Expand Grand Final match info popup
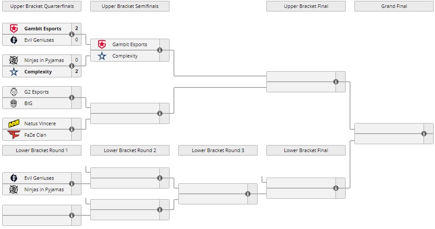 pos(424,134)
